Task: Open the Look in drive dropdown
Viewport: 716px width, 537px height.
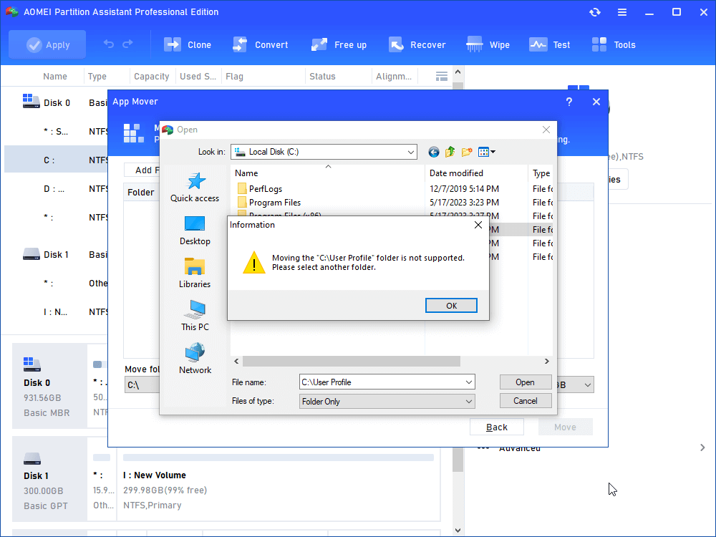Action: pos(410,152)
